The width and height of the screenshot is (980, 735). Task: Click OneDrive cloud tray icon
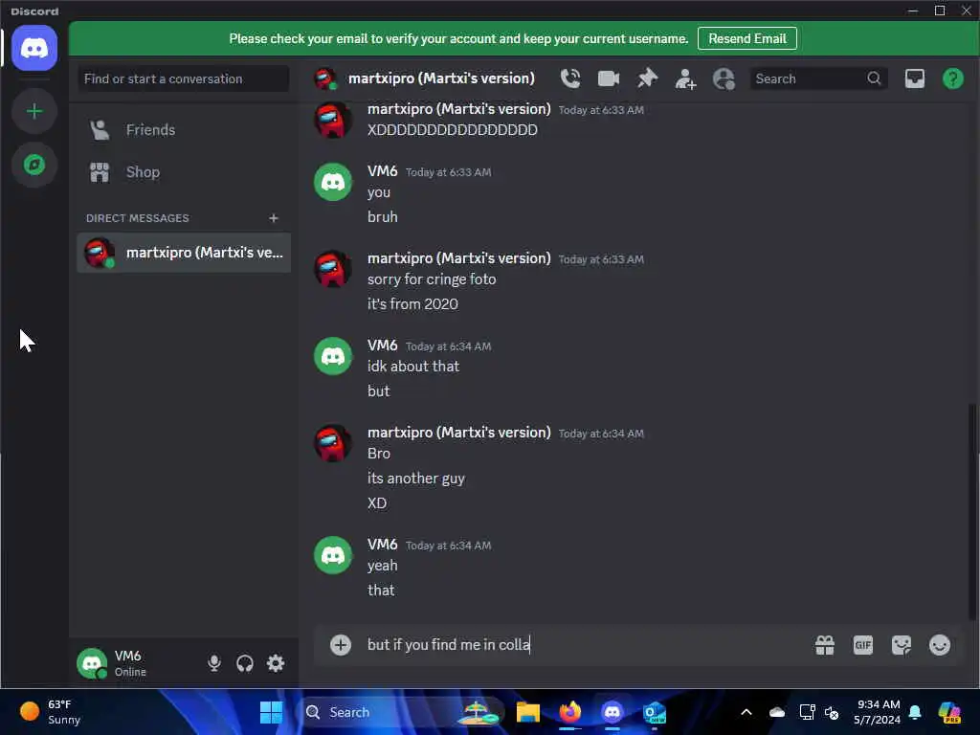point(777,712)
